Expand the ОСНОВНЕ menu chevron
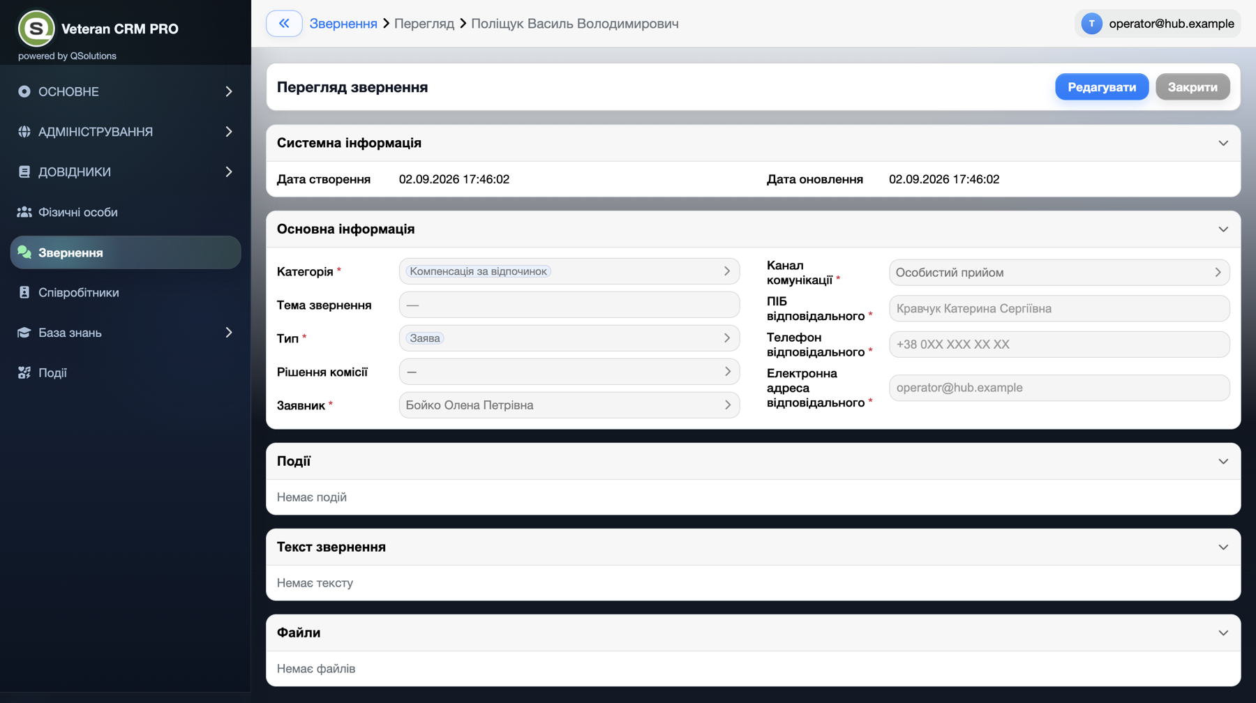The image size is (1256, 703). coord(229,91)
